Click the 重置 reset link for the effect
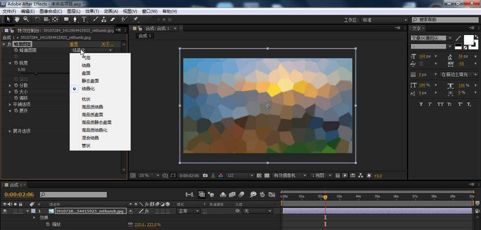481x230 pixels. [74, 44]
